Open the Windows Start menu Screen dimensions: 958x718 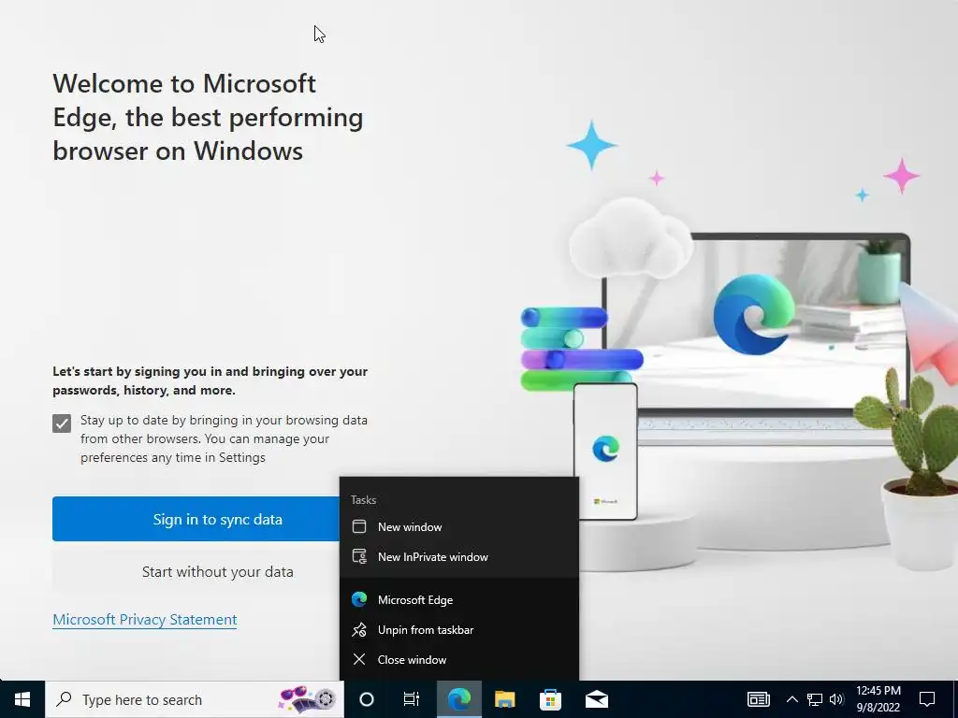tap(22, 699)
